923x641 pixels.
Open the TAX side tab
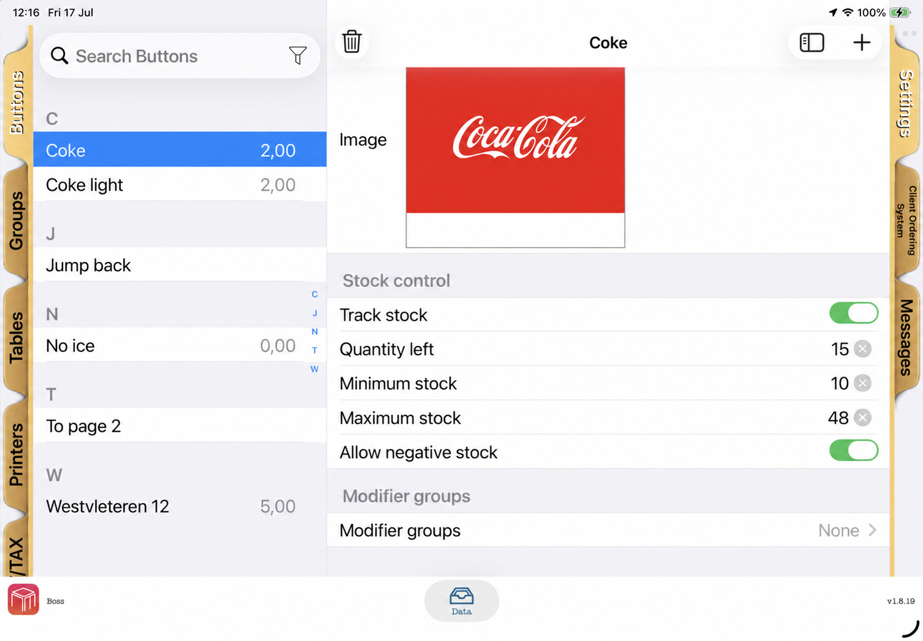point(17,552)
